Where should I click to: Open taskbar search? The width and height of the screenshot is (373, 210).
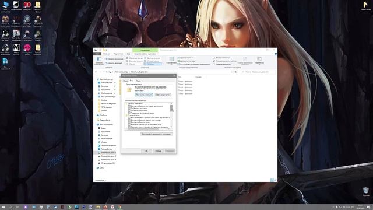[x=10, y=207]
